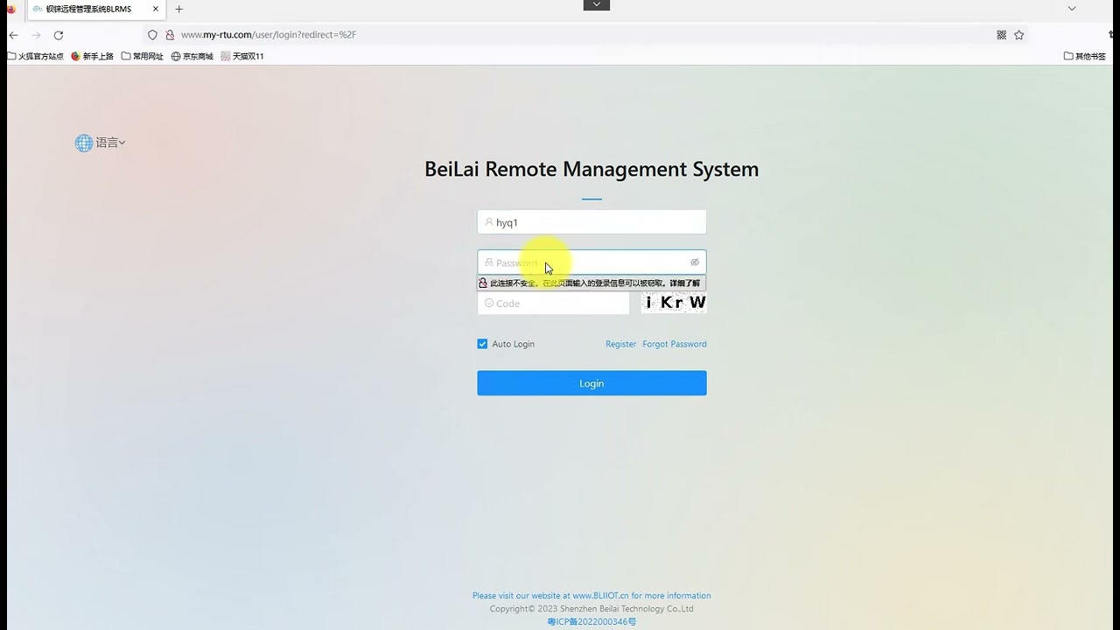The width and height of the screenshot is (1120, 630).
Task: Open the Register link
Action: click(620, 344)
